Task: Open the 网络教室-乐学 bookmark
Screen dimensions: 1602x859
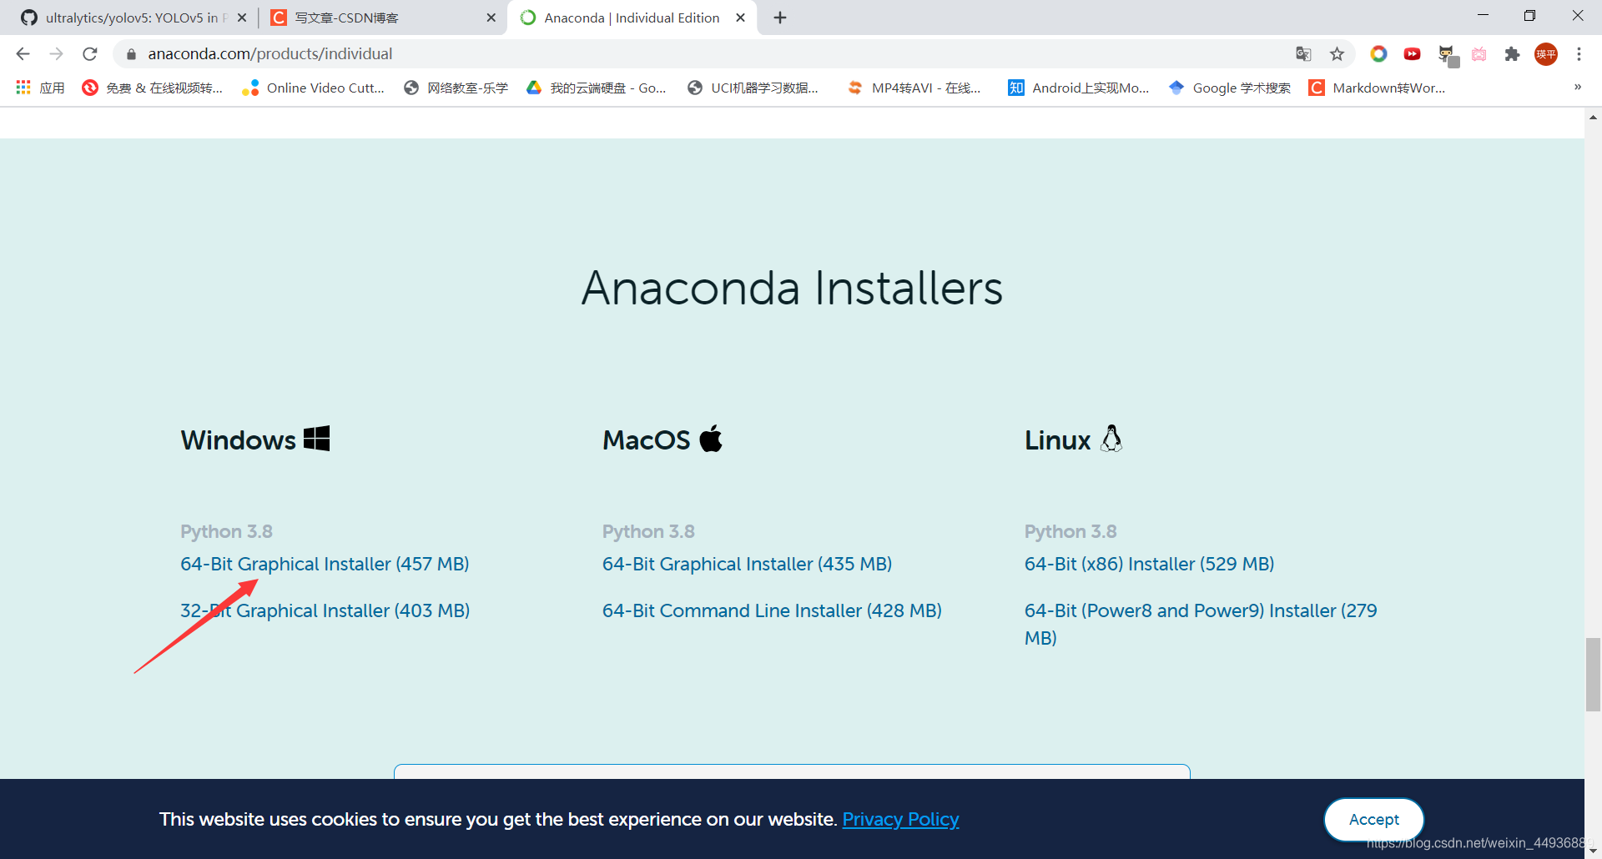Action: 456,88
